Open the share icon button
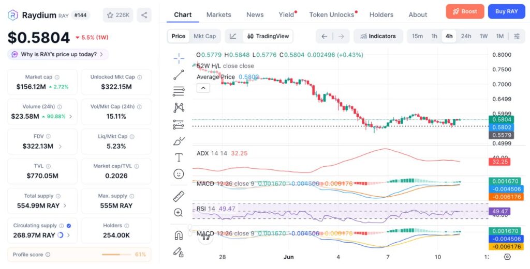530x269 pixels. click(144, 15)
